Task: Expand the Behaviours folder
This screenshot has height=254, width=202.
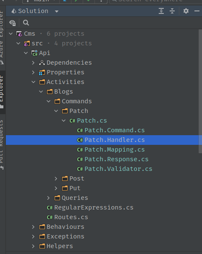Action: 33,227
